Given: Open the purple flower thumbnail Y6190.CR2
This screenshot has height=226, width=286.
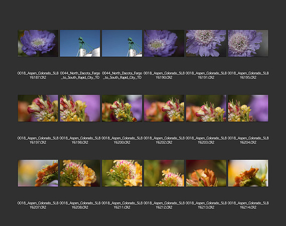Looking at the screenshot, I should [x=164, y=43].
